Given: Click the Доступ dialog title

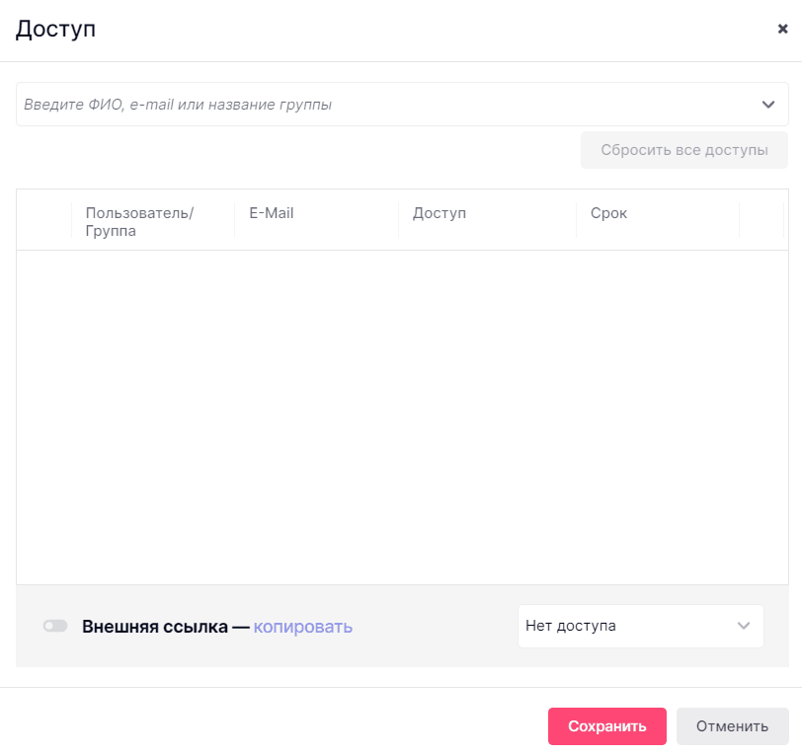Looking at the screenshot, I should click(55, 29).
